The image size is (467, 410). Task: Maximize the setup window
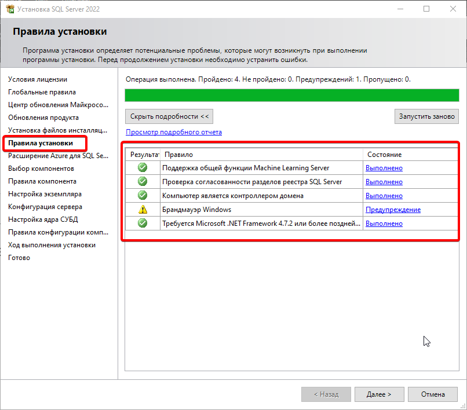click(x=426, y=9)
